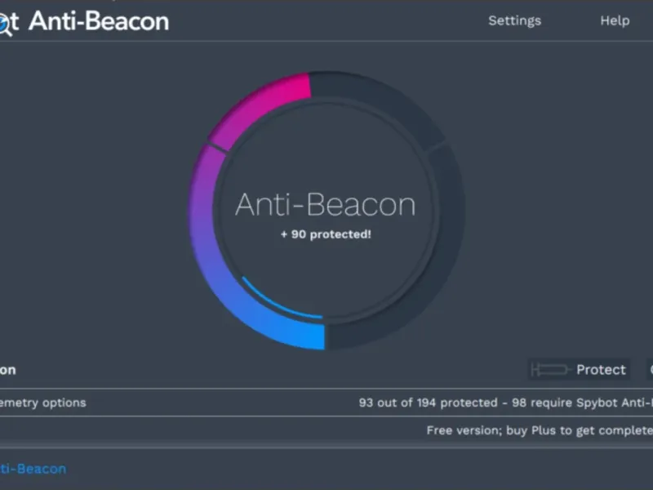Click the thin inner blue arc
The height and width of the screenshot is (490, 653).
(278, 304)
